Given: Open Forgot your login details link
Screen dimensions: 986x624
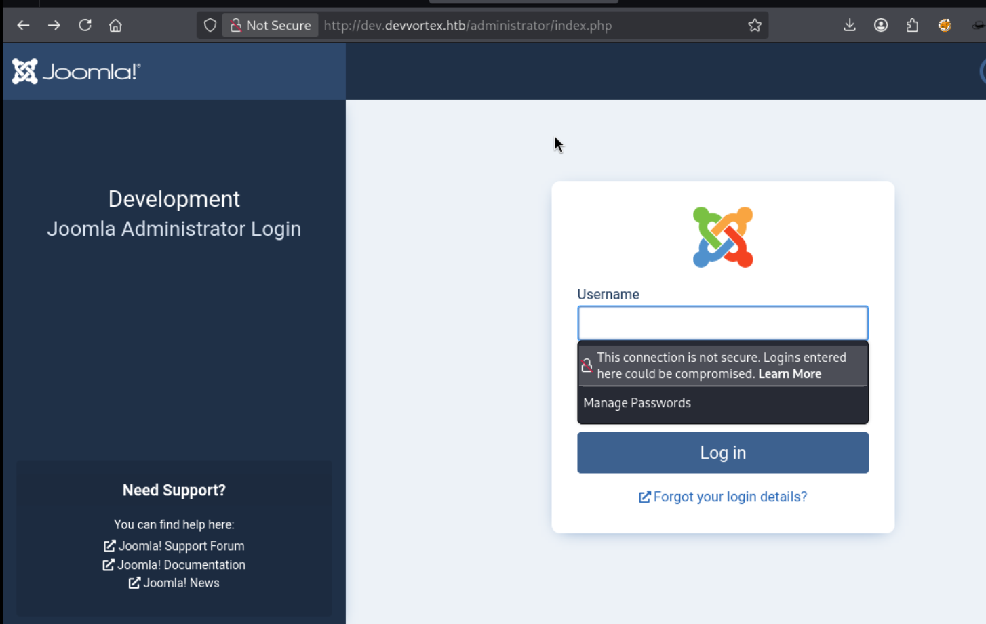Looking at the screenshot, I should coord(723,497).
